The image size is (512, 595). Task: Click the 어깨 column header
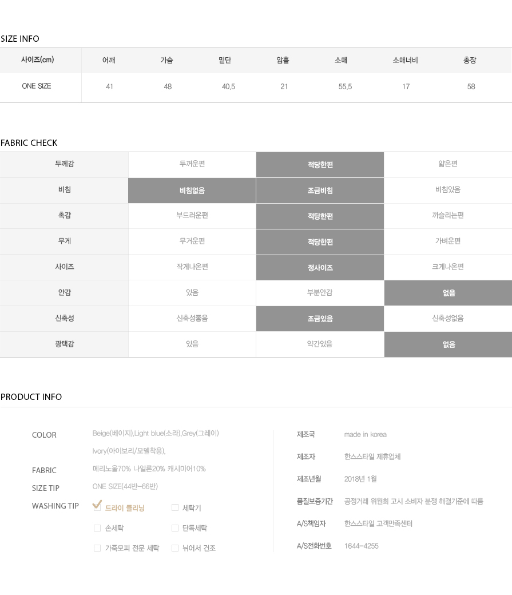click(x=109, y=60)
